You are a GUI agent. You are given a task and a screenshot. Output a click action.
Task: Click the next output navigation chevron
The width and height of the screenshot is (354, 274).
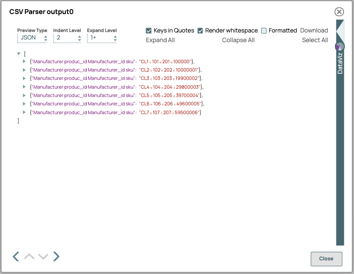tap(56, 256)
